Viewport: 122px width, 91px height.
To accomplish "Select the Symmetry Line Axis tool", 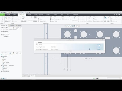I will (x=67, y=19).
